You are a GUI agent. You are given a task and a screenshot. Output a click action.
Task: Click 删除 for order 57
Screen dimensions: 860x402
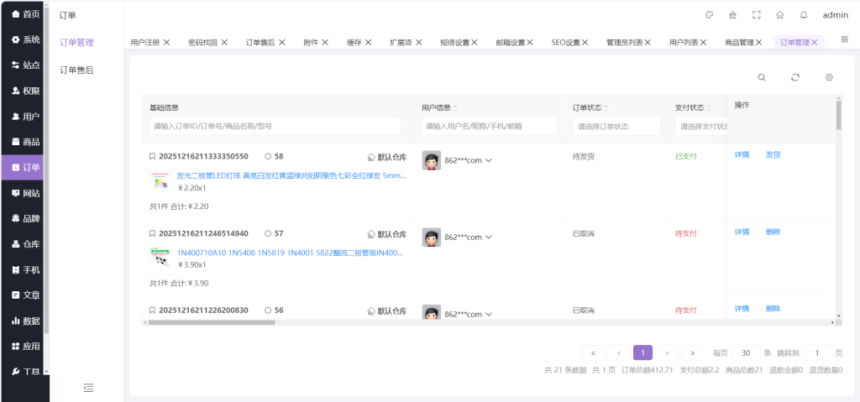point(773,232)
